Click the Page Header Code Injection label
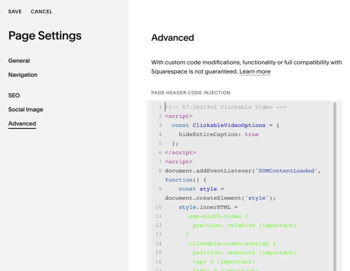 190,92
